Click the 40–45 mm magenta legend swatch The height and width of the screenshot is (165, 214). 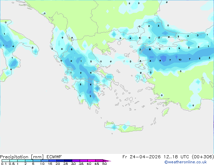click(x=91, y=161)
